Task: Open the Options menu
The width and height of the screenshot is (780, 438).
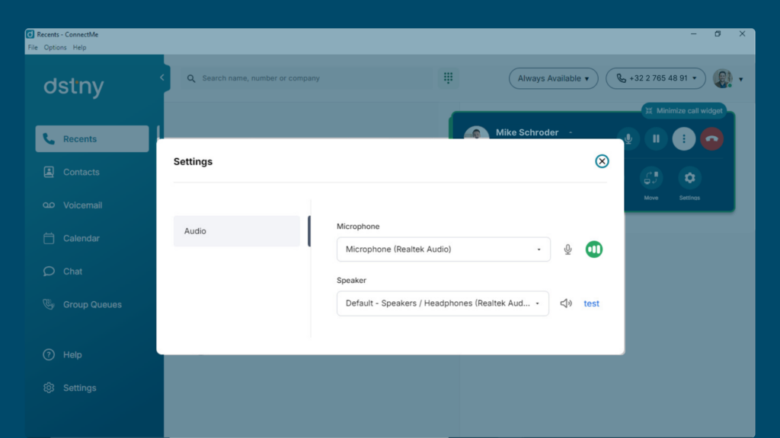Action: tap(55, 48)
